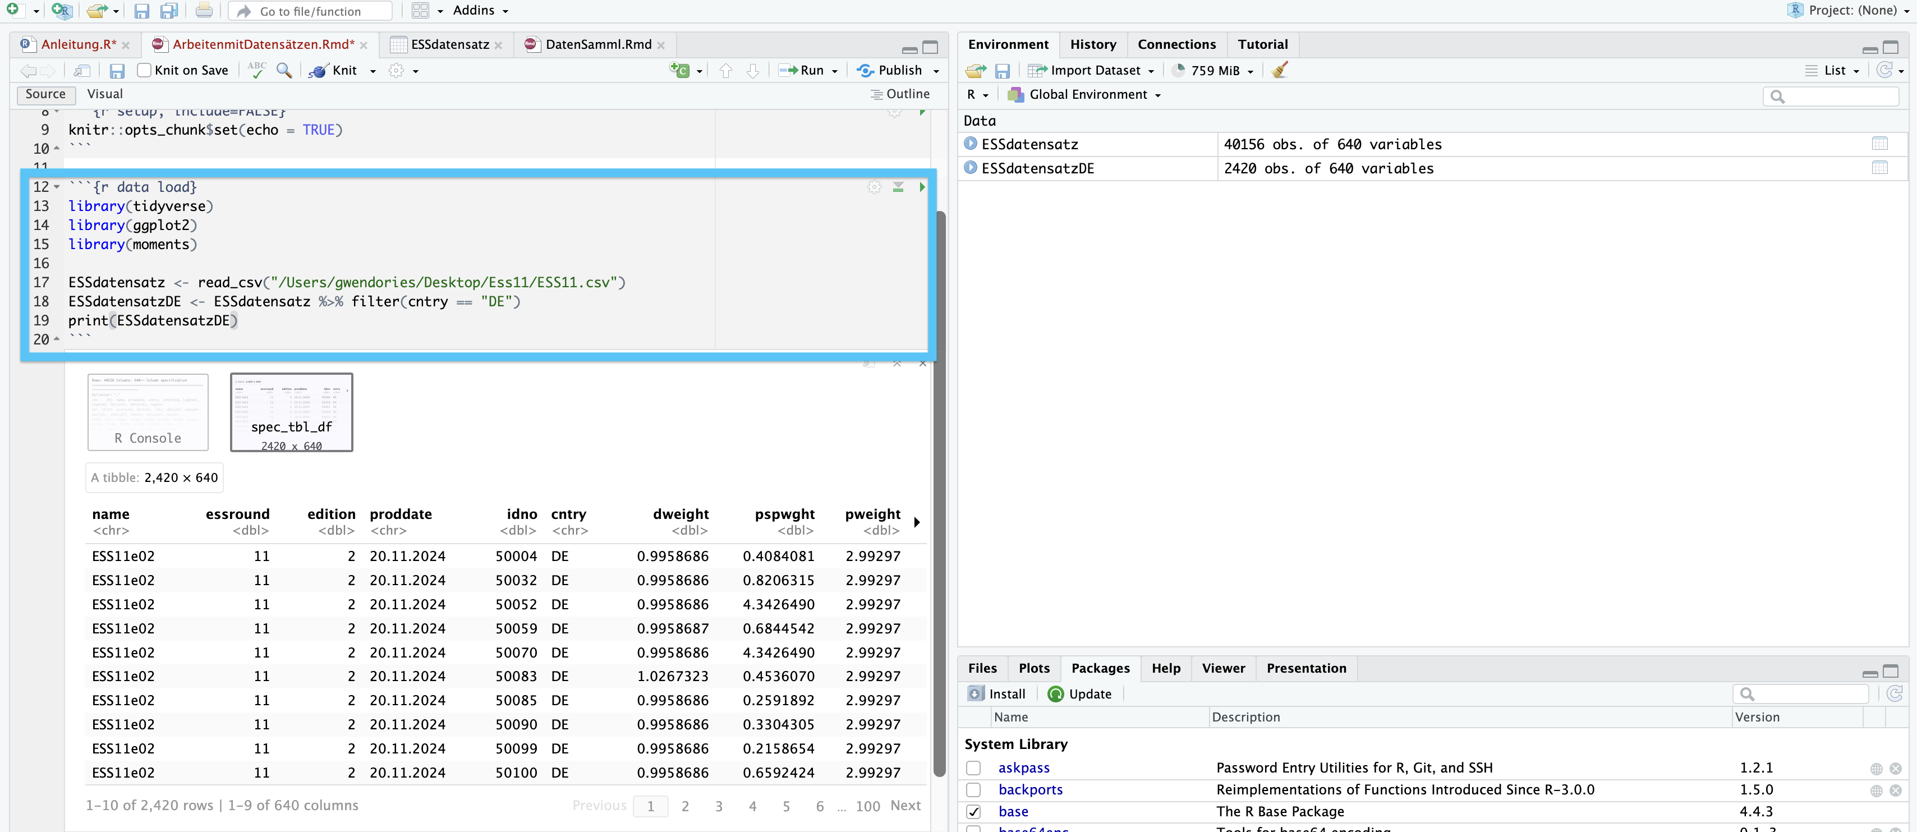Image resolution: width=1917 pixels, height=832 pixels.
Task: Clear environment objects with broom
Action: [1280, 70]
